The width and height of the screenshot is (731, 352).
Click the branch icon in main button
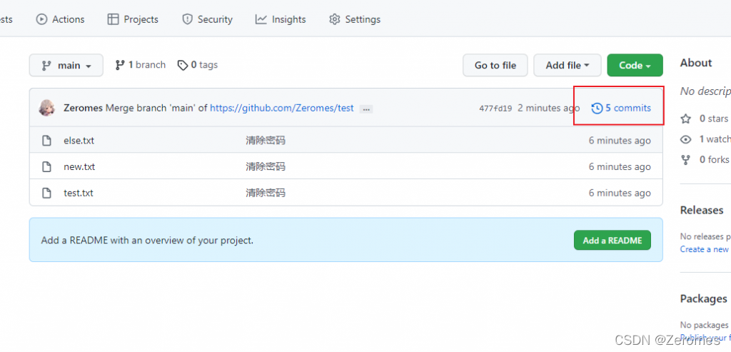point(46,66)
